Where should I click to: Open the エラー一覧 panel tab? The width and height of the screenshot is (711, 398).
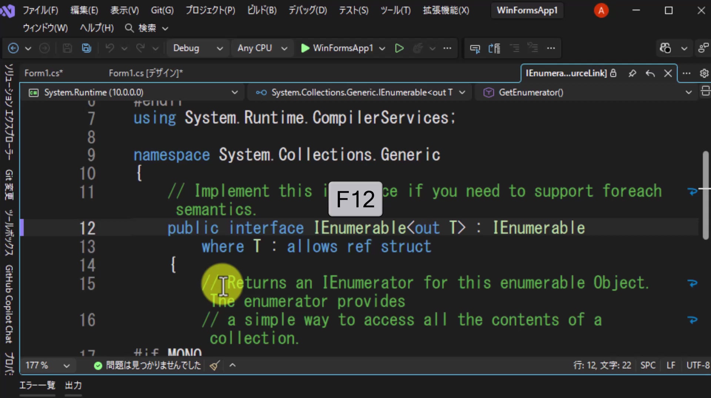pos(37,385)
